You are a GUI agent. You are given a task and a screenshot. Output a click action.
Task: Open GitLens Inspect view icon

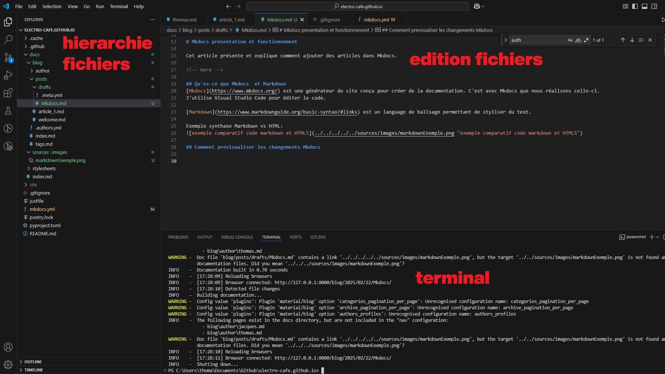(8, 146)
